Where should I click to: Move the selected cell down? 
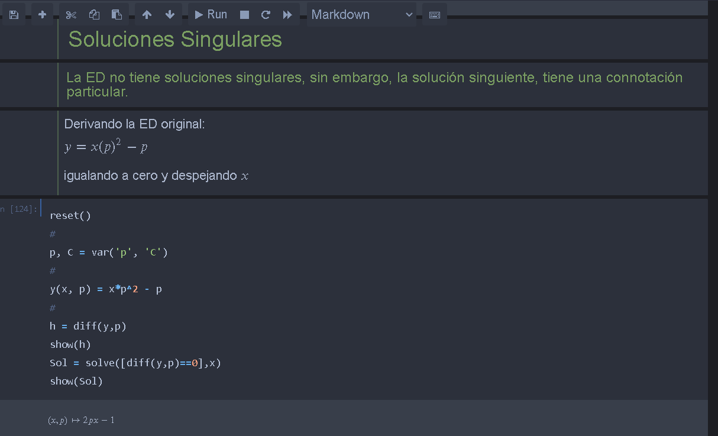pos(170,15)
